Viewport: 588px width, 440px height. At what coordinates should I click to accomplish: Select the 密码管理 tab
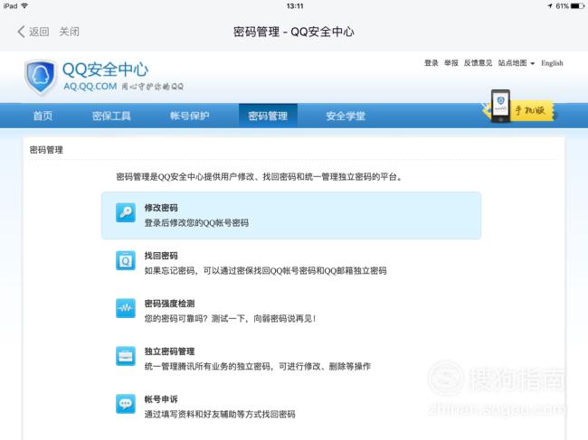tap(268, 116)
